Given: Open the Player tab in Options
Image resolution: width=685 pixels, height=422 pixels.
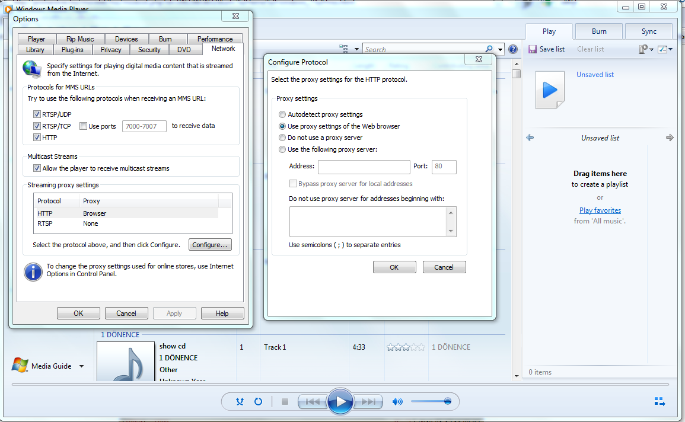Looking at the screenshot, I should coord(36,39).
